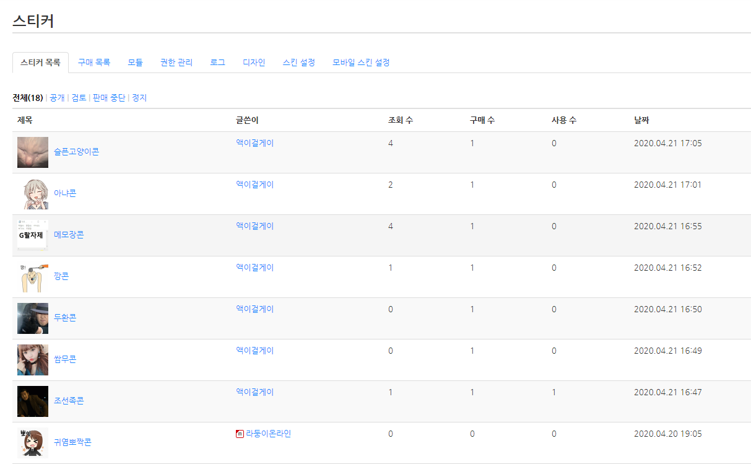This screenshot has width=751, height=464.
Task: Open the 조선족콘 sticker thumbnail
Action: [x=33, y=401]
